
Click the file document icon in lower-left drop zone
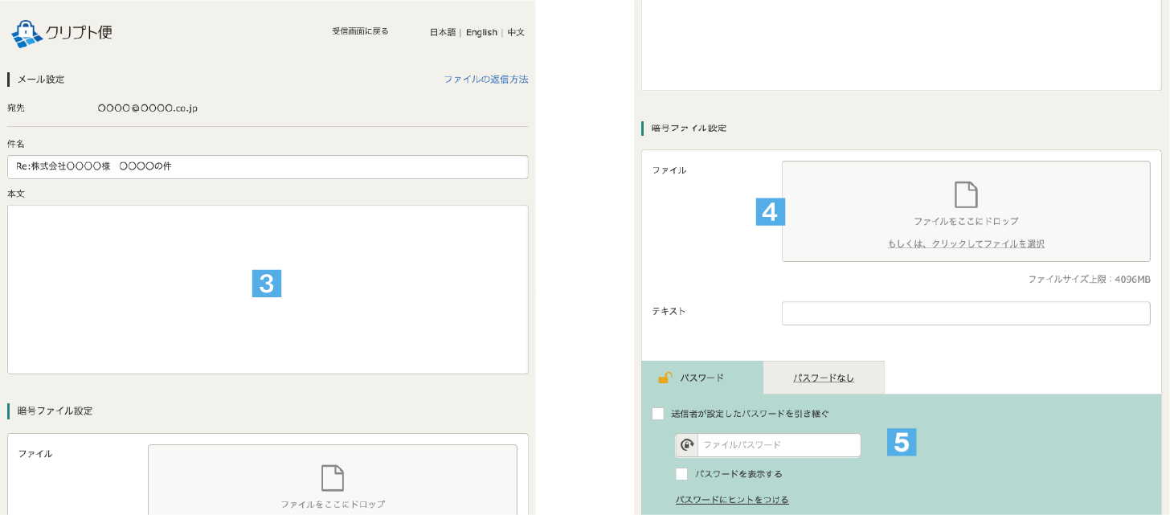click(x=333, y=478)
